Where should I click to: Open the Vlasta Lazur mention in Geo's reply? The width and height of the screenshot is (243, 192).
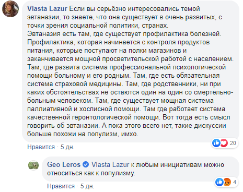[110, 164]
